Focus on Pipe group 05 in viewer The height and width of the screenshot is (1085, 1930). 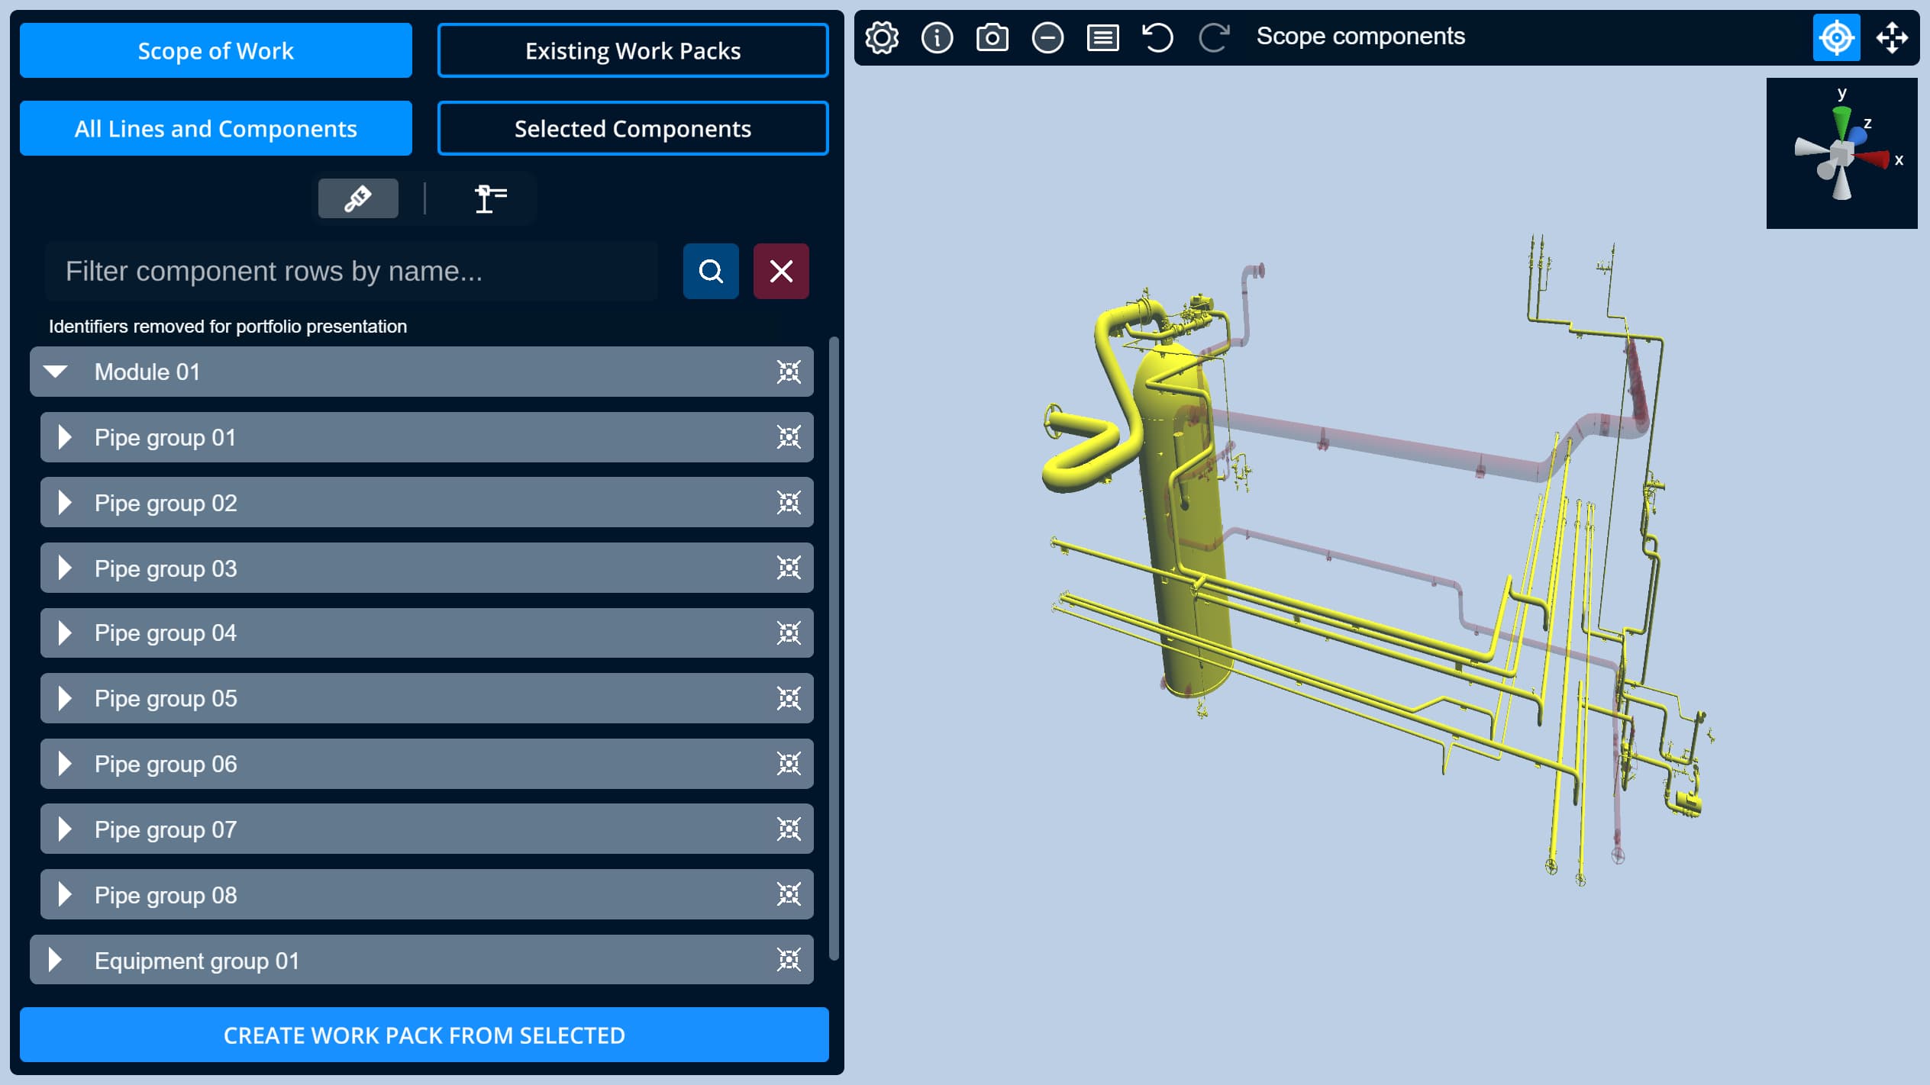(789, 698)
